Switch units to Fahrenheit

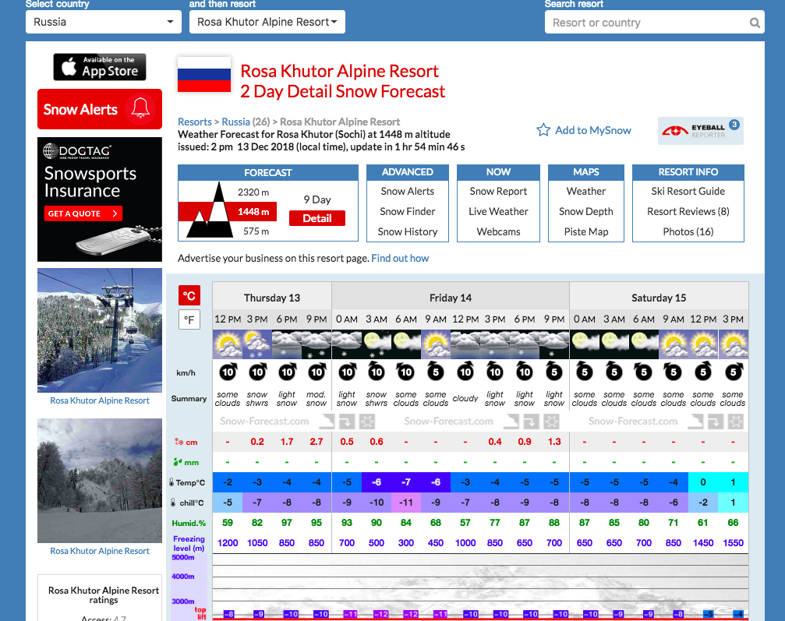[189, 319]
